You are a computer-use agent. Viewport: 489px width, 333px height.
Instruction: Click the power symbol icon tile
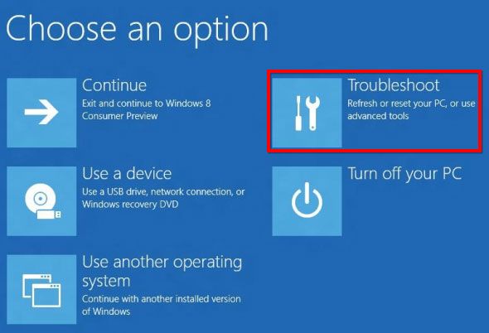pyautogui.click(x=307, y=201)
